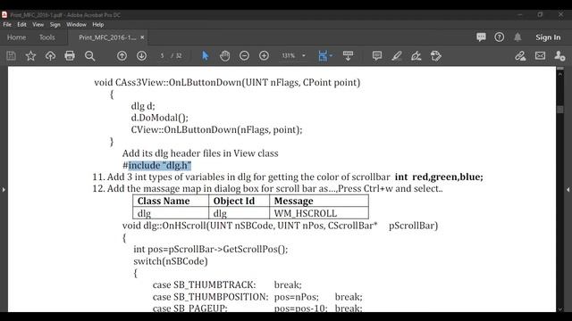Click the share link icon
Image resolution: width=572 pixels, height=321 pixels.
[x=520, y=55]
